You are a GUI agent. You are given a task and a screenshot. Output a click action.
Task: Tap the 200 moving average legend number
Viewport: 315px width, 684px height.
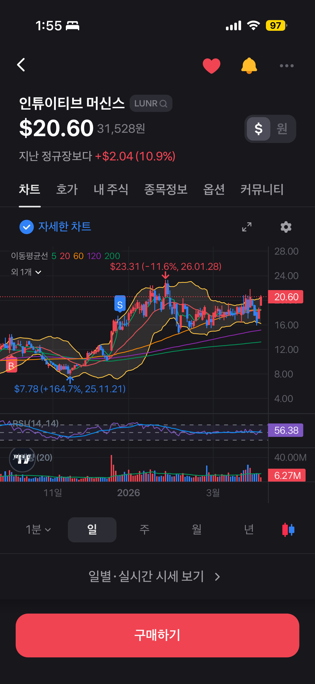pos(112,256)
